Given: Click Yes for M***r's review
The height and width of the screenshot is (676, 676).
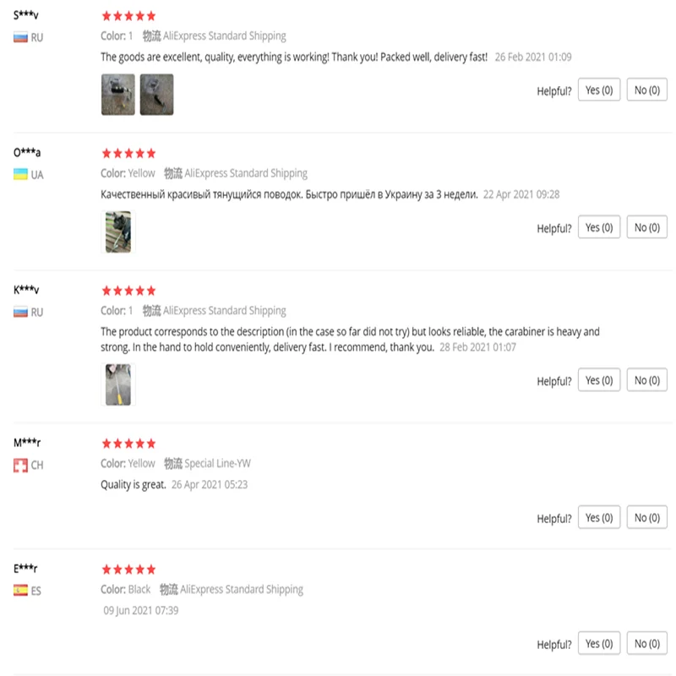Looking at the screenshot, I should pos(599,517).
